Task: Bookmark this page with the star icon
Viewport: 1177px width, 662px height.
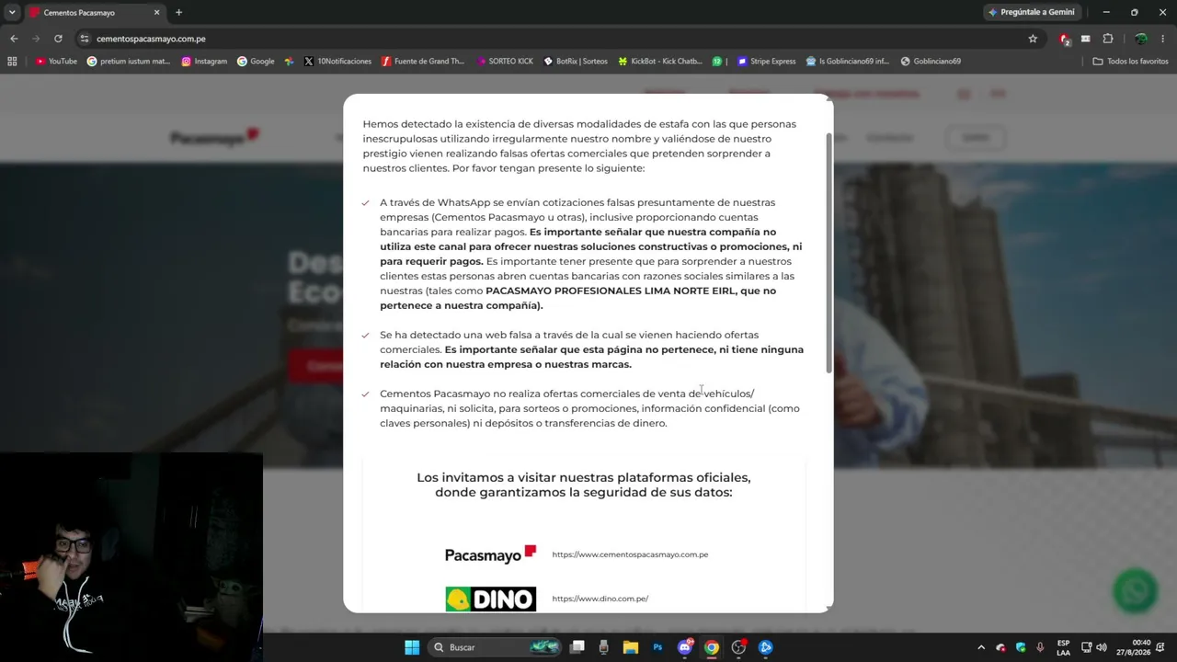Action: point(1033,39)
